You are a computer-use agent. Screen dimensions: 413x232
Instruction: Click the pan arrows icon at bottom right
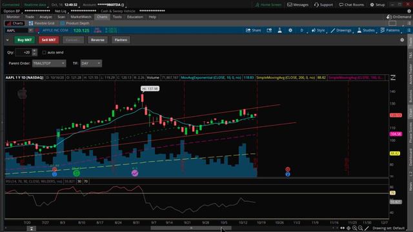point(343,228)
